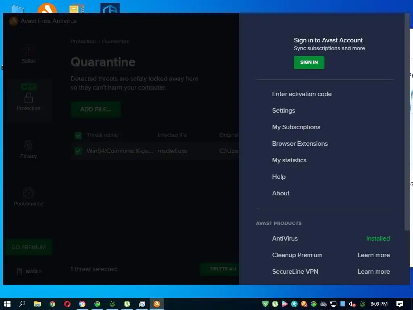This screenshot has width=413, height=310.
Task: Click the uTorrent tray icon
Action: click(275, 304)
